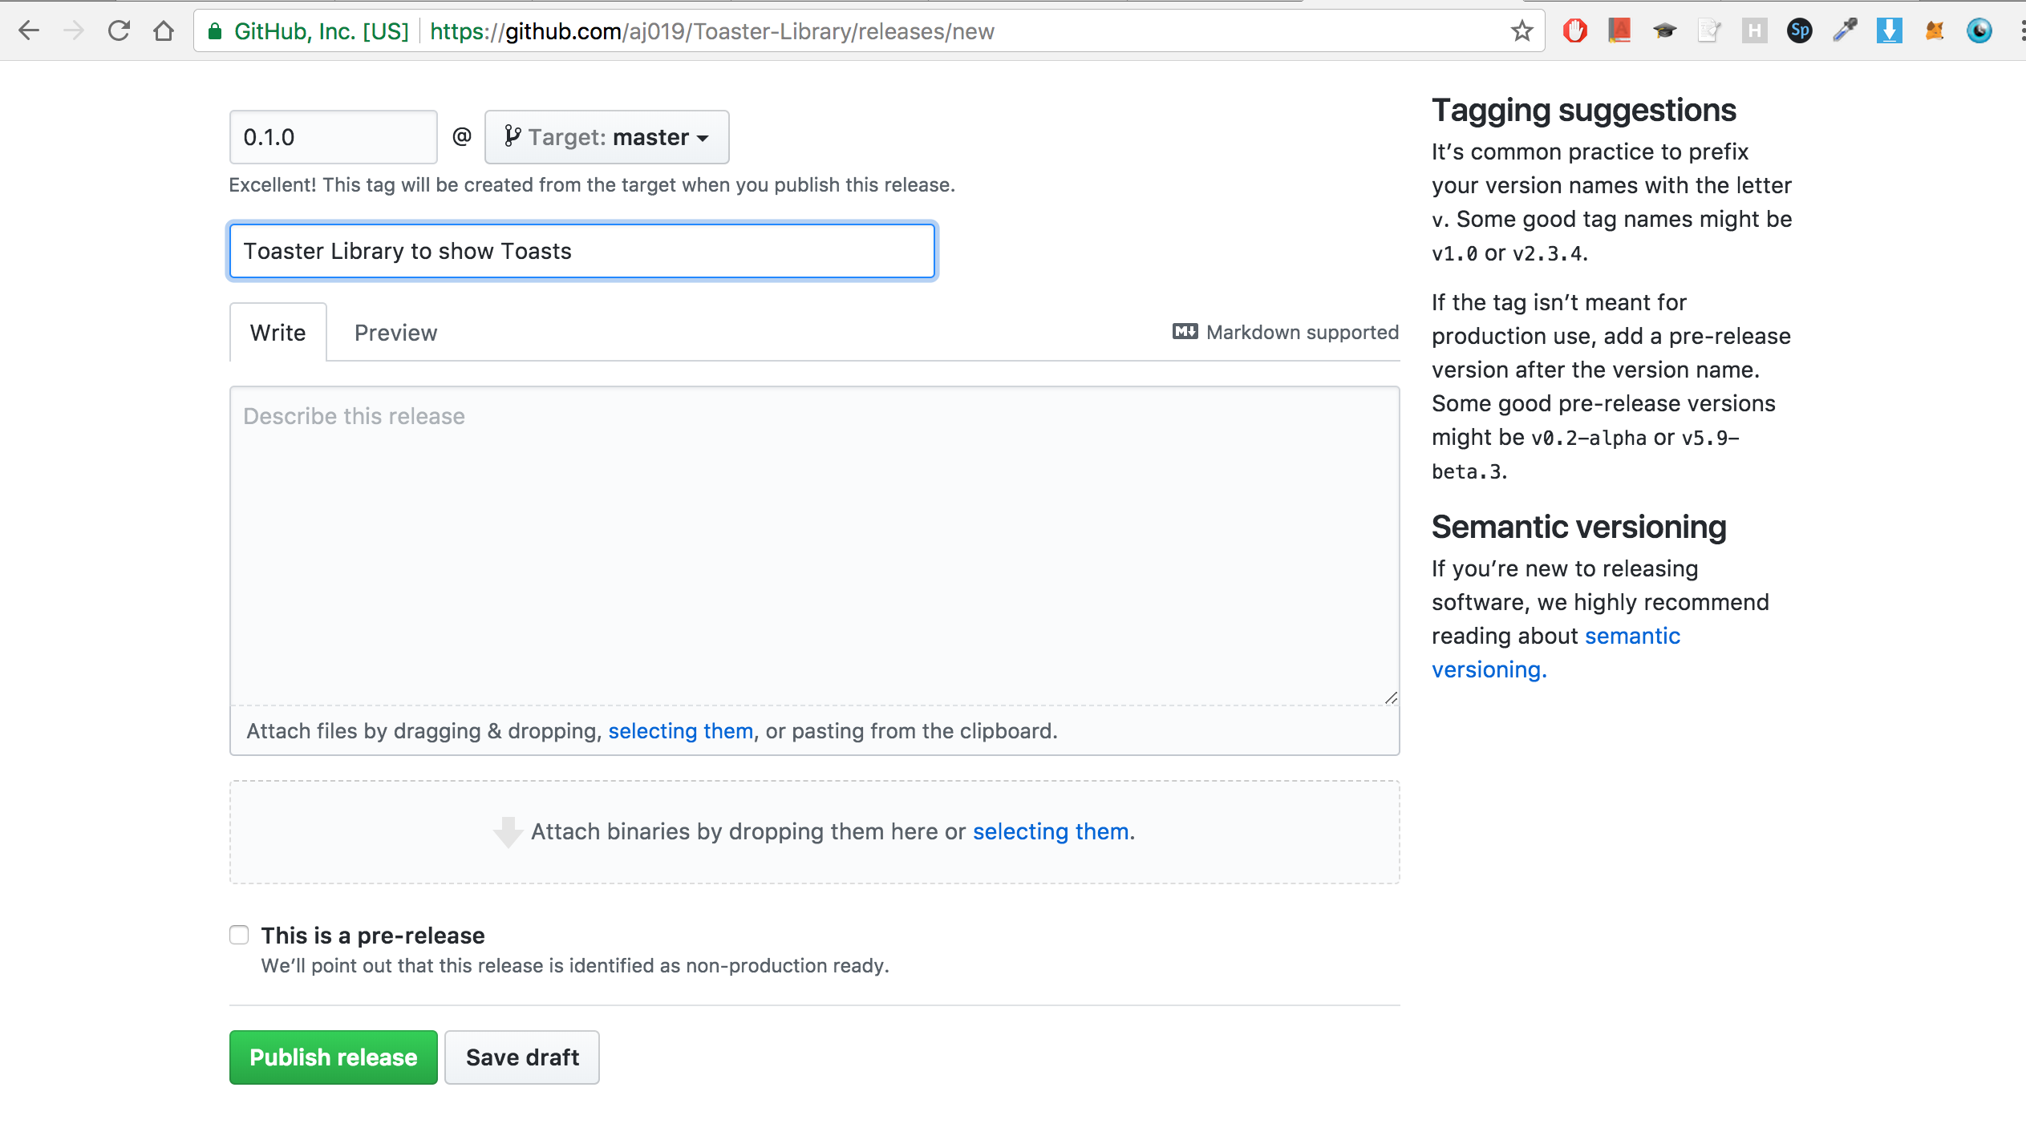
Task: Click the tag version field showing 0.1.0
Action: (333, 137)
